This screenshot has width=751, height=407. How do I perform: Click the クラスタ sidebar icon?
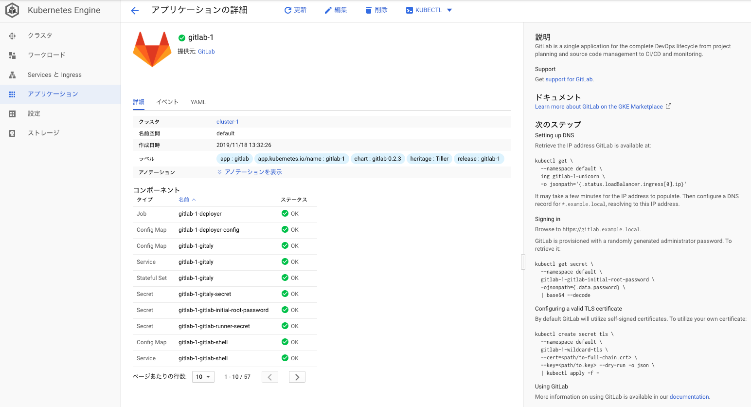[x=12, y=36]
